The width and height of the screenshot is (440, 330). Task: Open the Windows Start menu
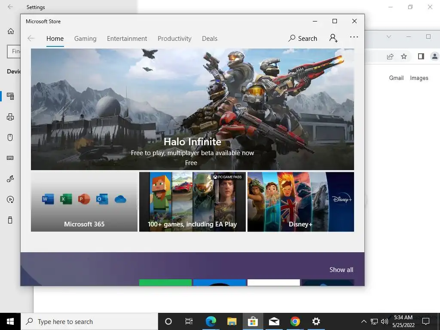coord(10,321)
